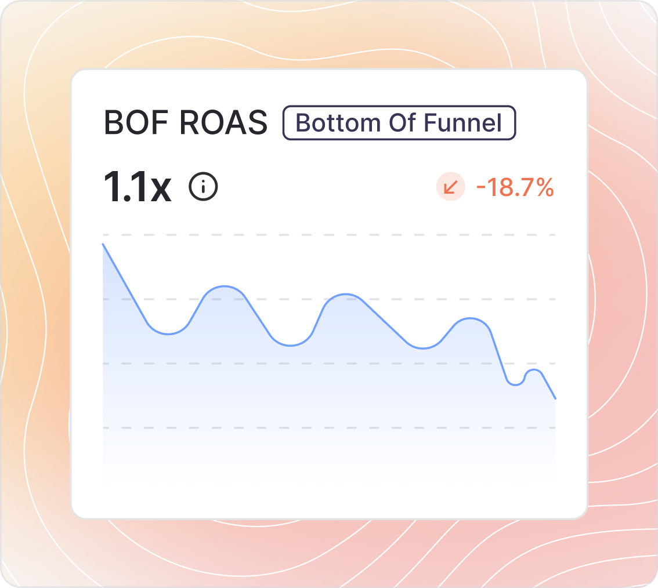Click the third rounded peak of the chart line
Viewport: 658px width, 588px height.
coord(470,318)
